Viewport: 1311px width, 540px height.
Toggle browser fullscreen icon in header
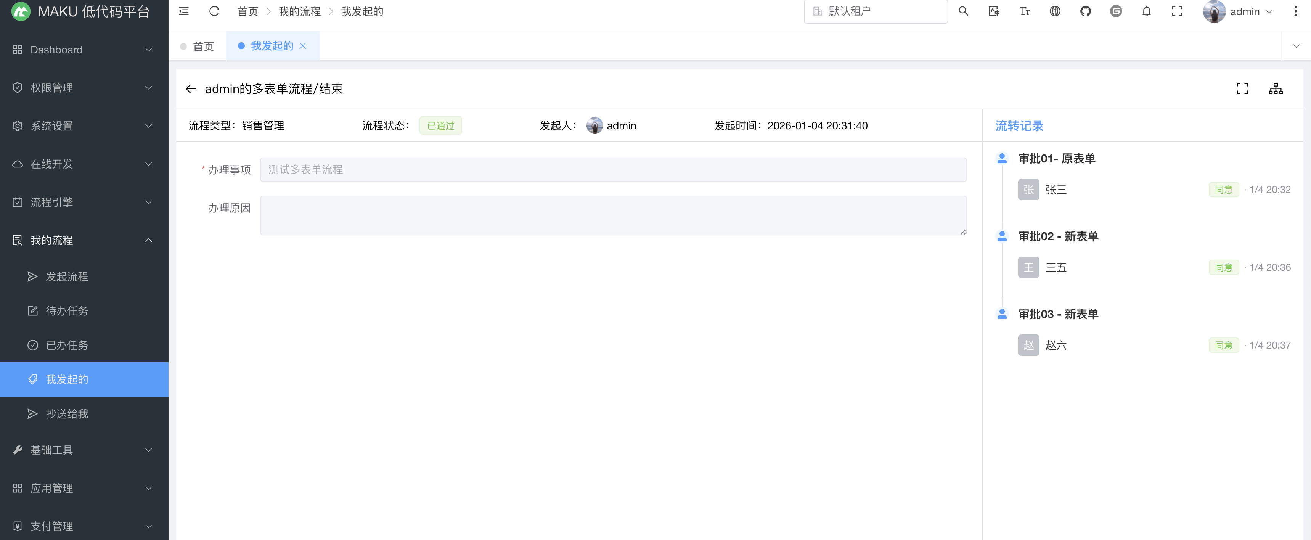1177,11
